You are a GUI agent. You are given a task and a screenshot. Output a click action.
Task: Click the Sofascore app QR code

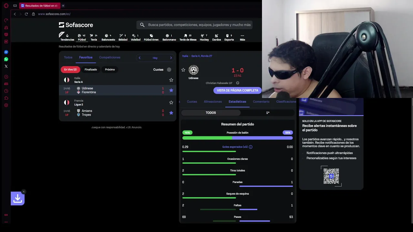point(331,176)
